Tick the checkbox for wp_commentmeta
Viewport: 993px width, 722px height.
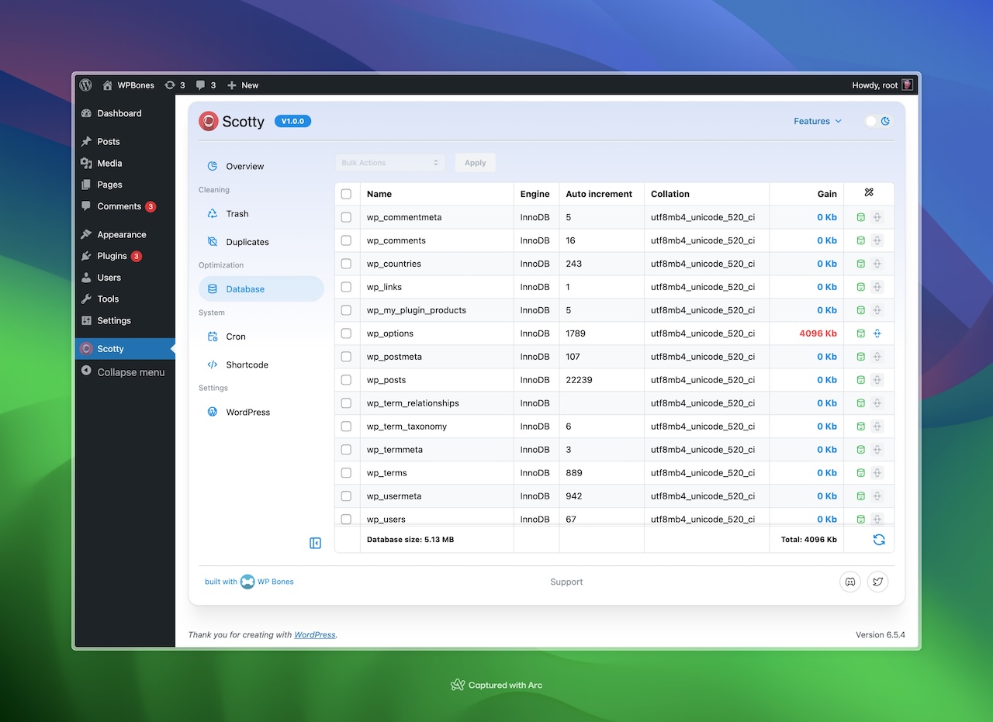(x=346, y=217)
